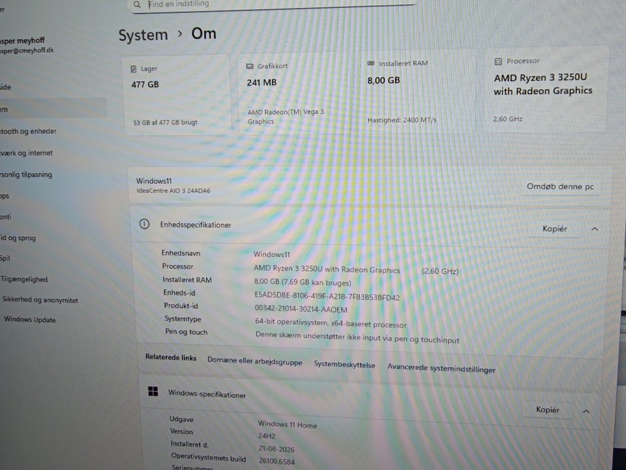Collapse the Enhedsspecifikationer section chevron
The height and width of the screenshot is (470, 626).
[595, 229]
